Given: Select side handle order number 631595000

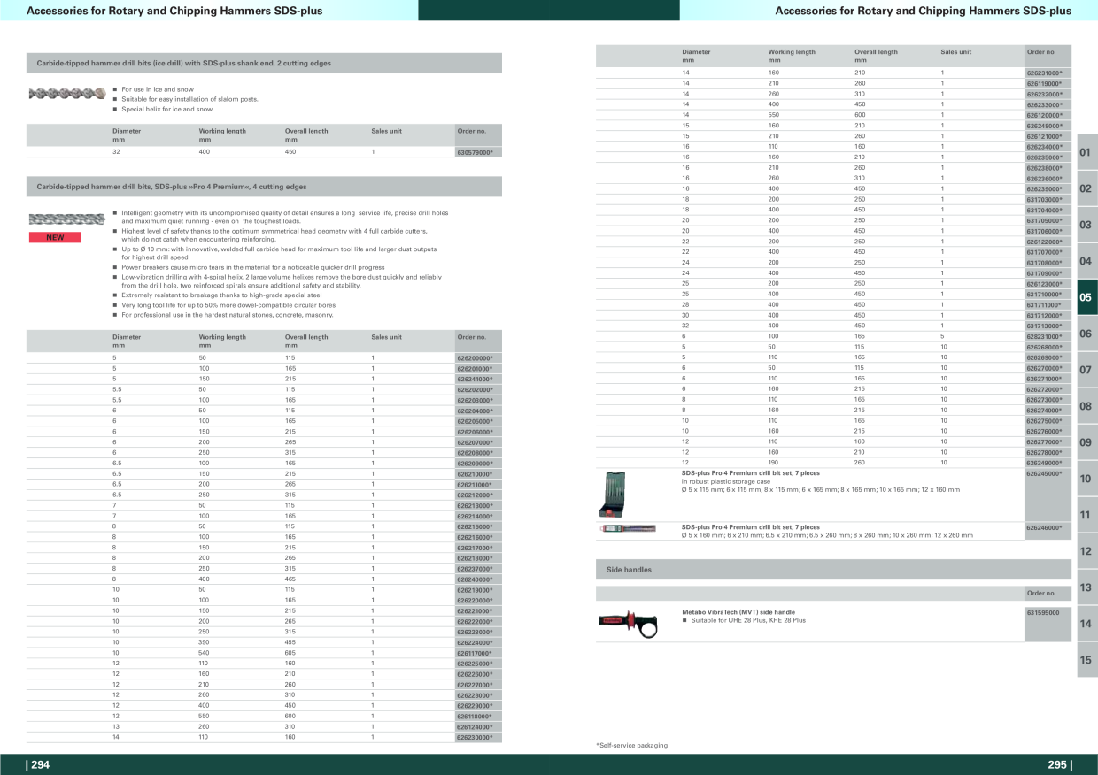Looking at the screenshot, I should [1042, 612].
